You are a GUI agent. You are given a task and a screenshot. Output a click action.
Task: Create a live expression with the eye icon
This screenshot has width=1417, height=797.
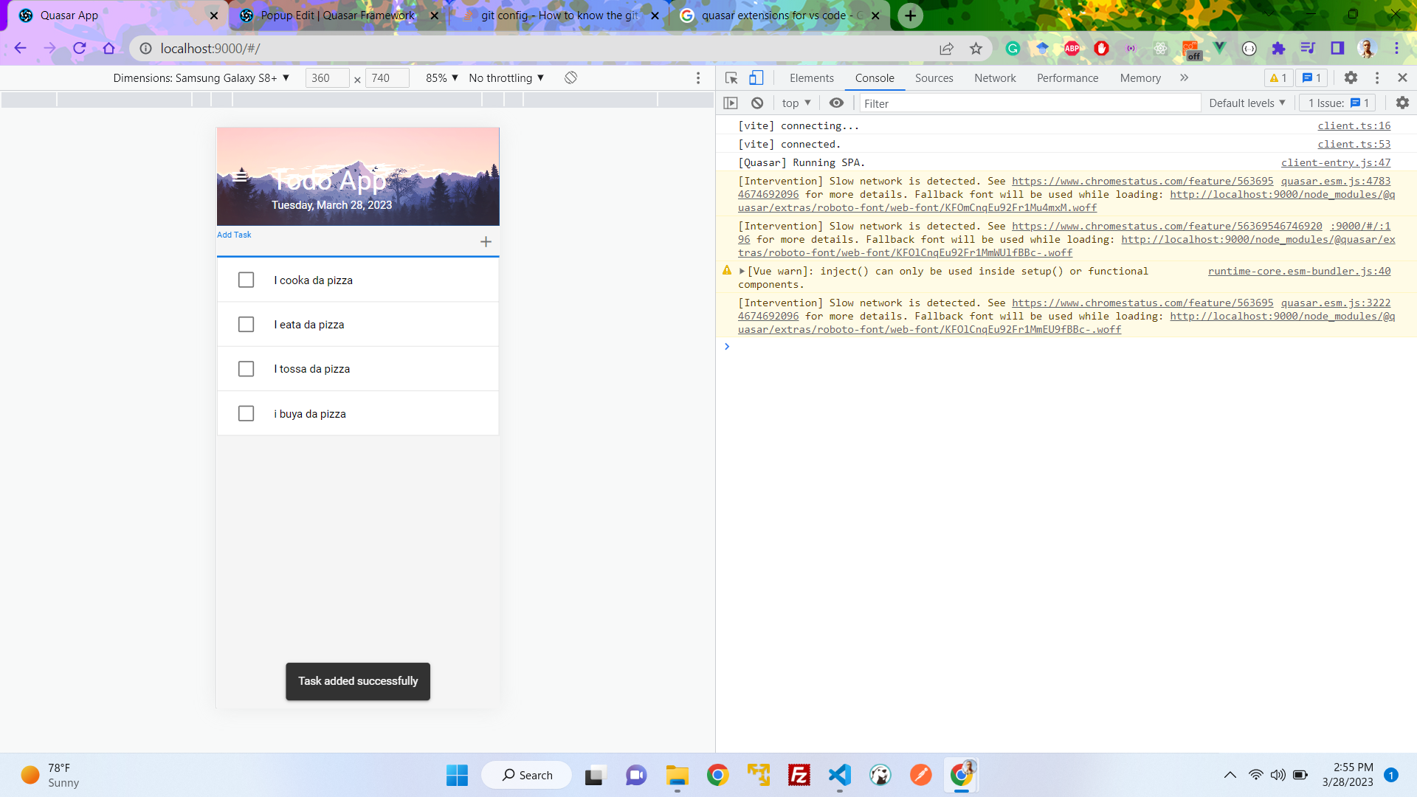[836, 103]
